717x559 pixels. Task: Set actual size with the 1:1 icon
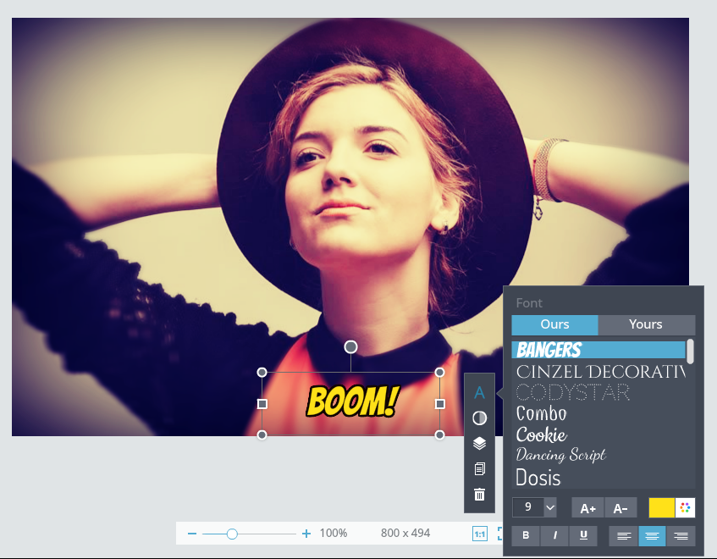(x=480, y=534)
